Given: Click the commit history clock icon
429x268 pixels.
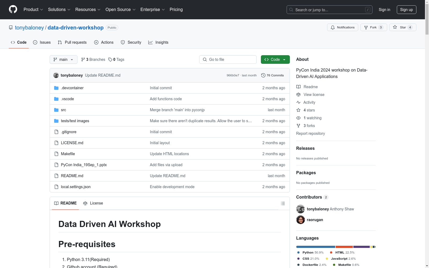Looking at the screenshot, I should point(263,75).
